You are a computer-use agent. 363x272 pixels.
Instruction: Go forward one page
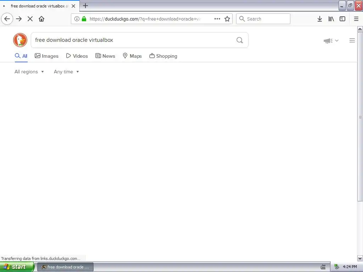19,19
